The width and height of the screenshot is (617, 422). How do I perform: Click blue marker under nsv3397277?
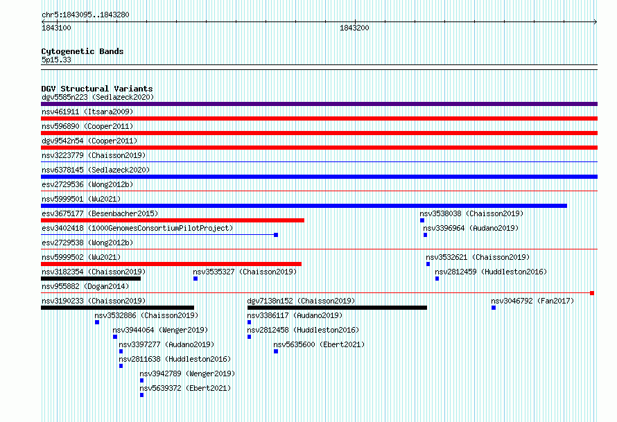point(121,351)
